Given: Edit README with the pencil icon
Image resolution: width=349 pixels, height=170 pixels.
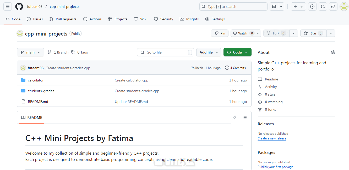Looking at the screenshot, I should (235, 118).
